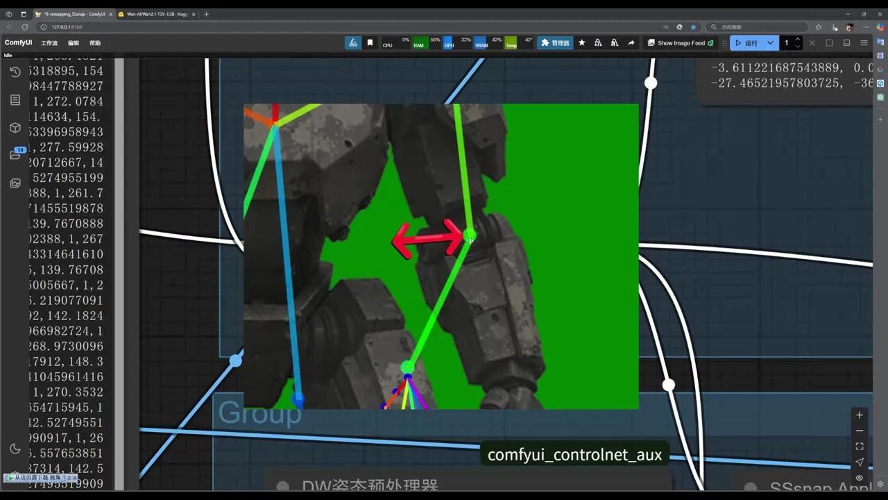Click the 运行 run button
The width and height of the screenshot is (888, 500).
pyautogui.click(x=749, y=43)
